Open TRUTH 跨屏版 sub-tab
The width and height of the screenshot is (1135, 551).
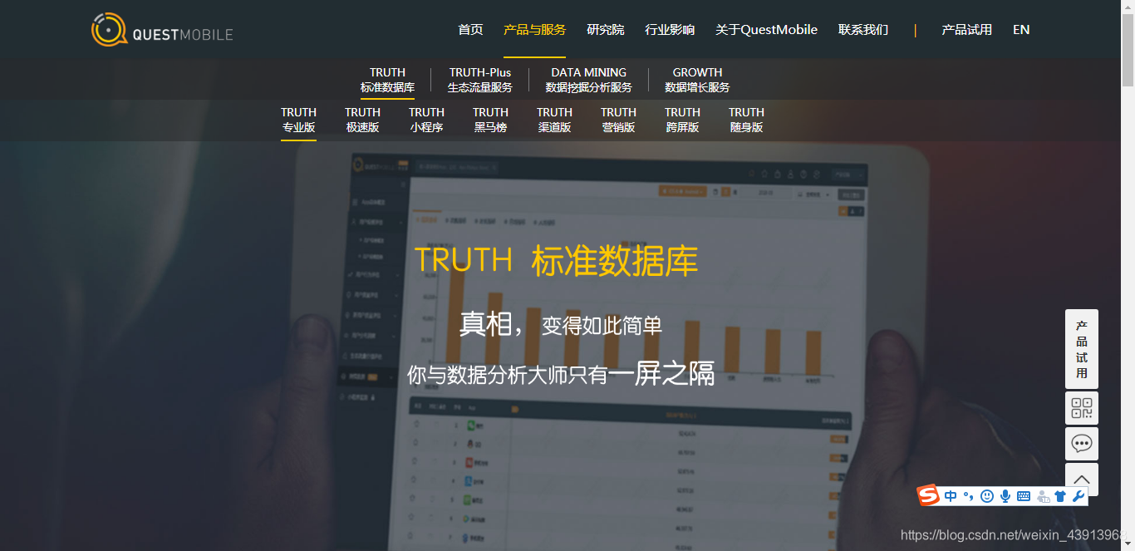(682, 120)
